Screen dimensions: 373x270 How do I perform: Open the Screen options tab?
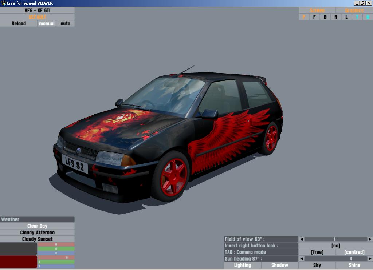point(317,11)
